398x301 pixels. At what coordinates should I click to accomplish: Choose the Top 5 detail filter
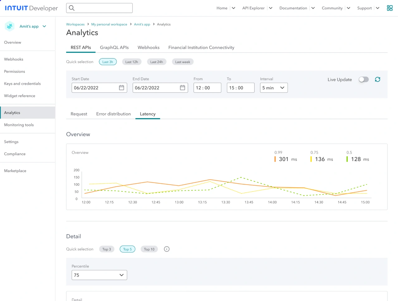point(127,249)
